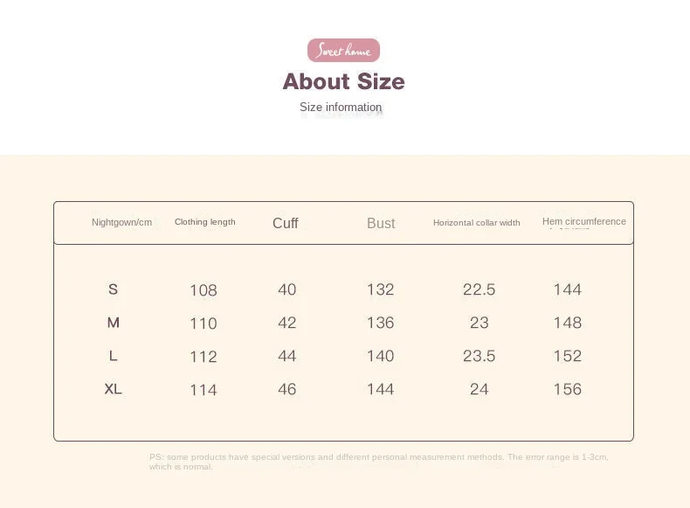Select the M size row label

[113, 323]
